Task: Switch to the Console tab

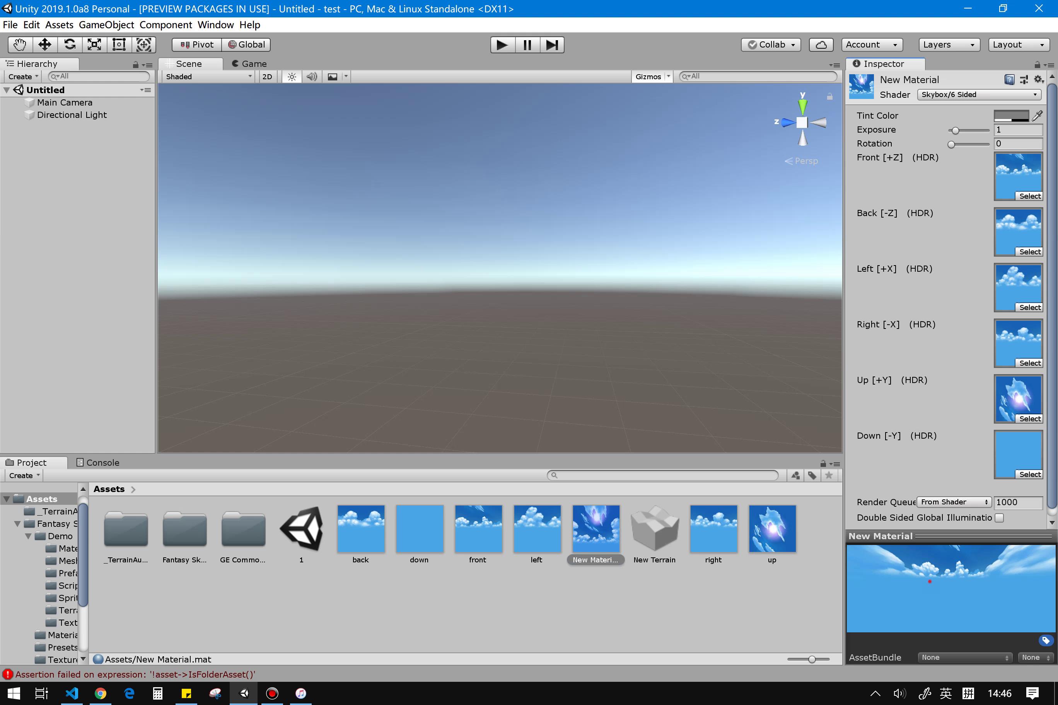Action: click(x=97, y=463)
